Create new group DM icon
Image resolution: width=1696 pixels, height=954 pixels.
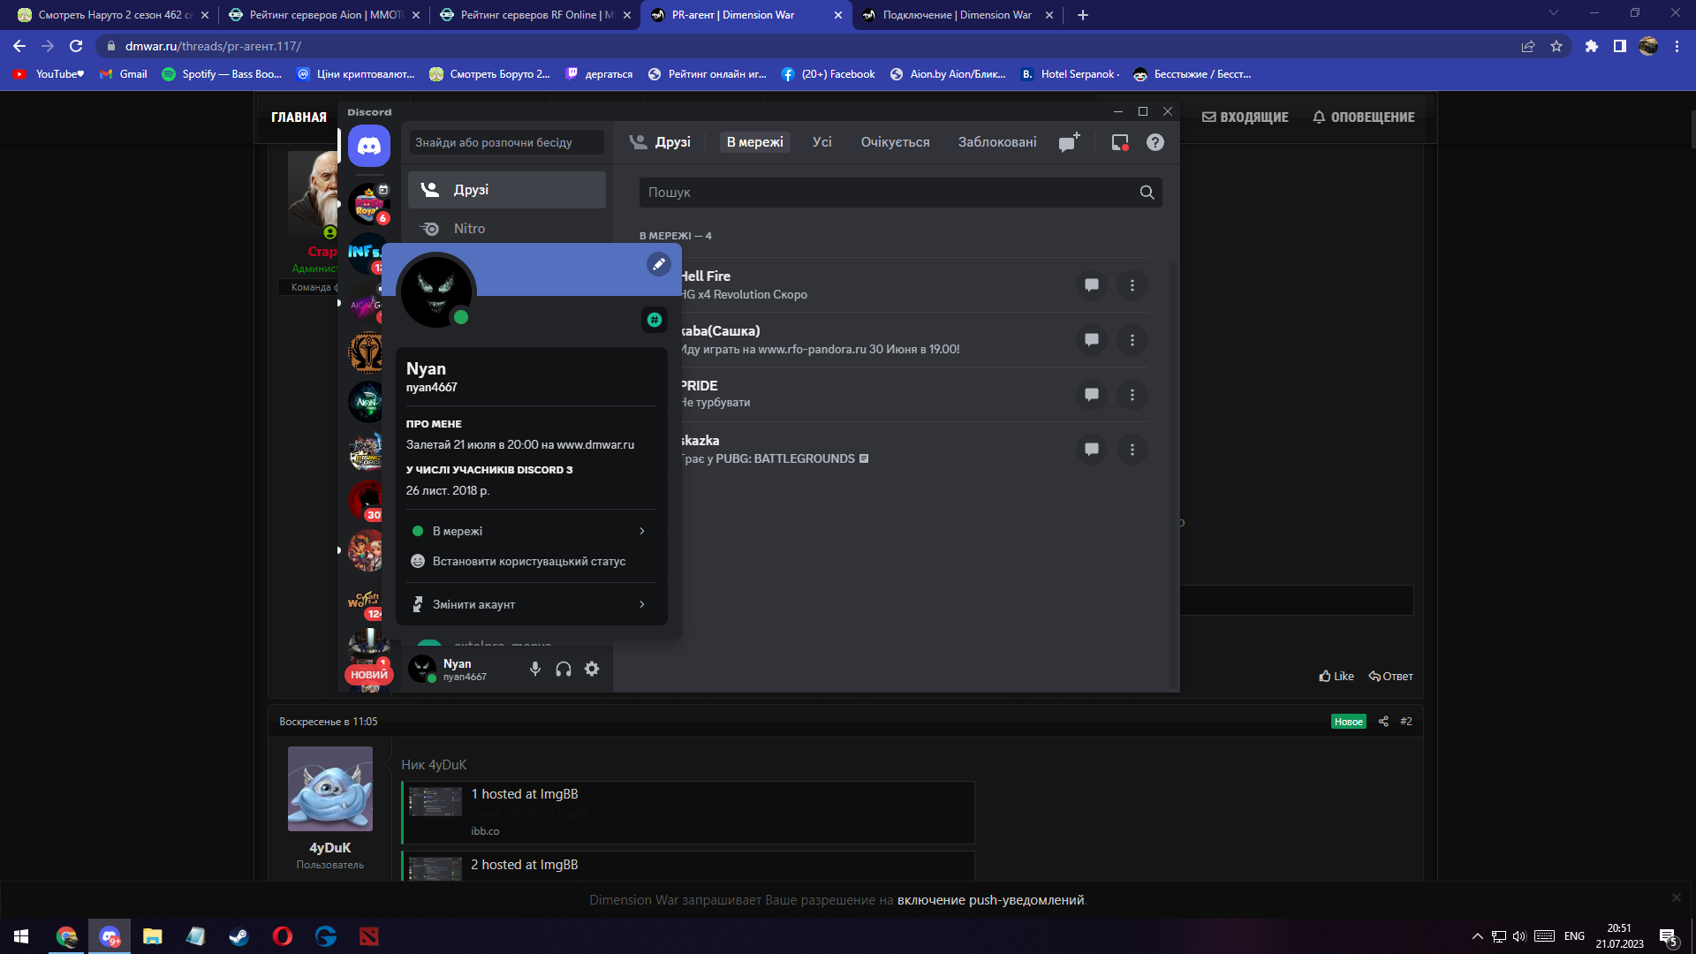pos(1069,142)
